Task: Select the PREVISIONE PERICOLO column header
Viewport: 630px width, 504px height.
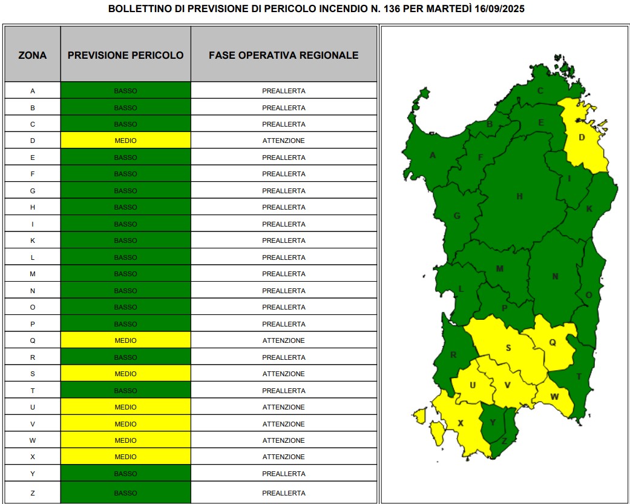Action: click(126, 55)
